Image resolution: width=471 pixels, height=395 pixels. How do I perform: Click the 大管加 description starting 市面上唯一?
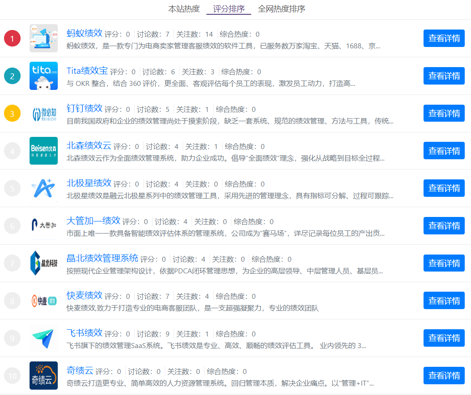[225, 233]
